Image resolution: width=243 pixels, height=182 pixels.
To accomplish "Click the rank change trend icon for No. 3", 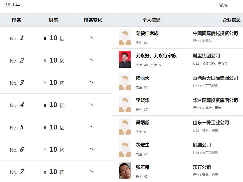I will 92,82.
